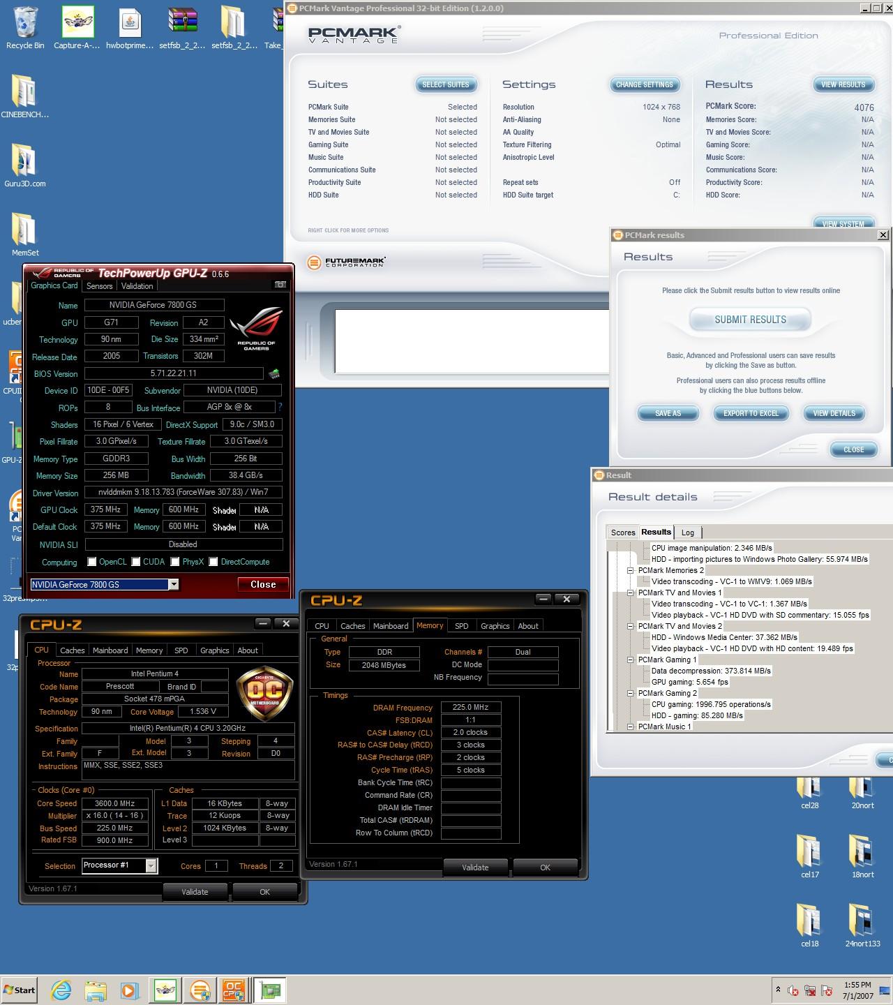Click the GPU-Z screenshot camera icon

coord(280,285)
